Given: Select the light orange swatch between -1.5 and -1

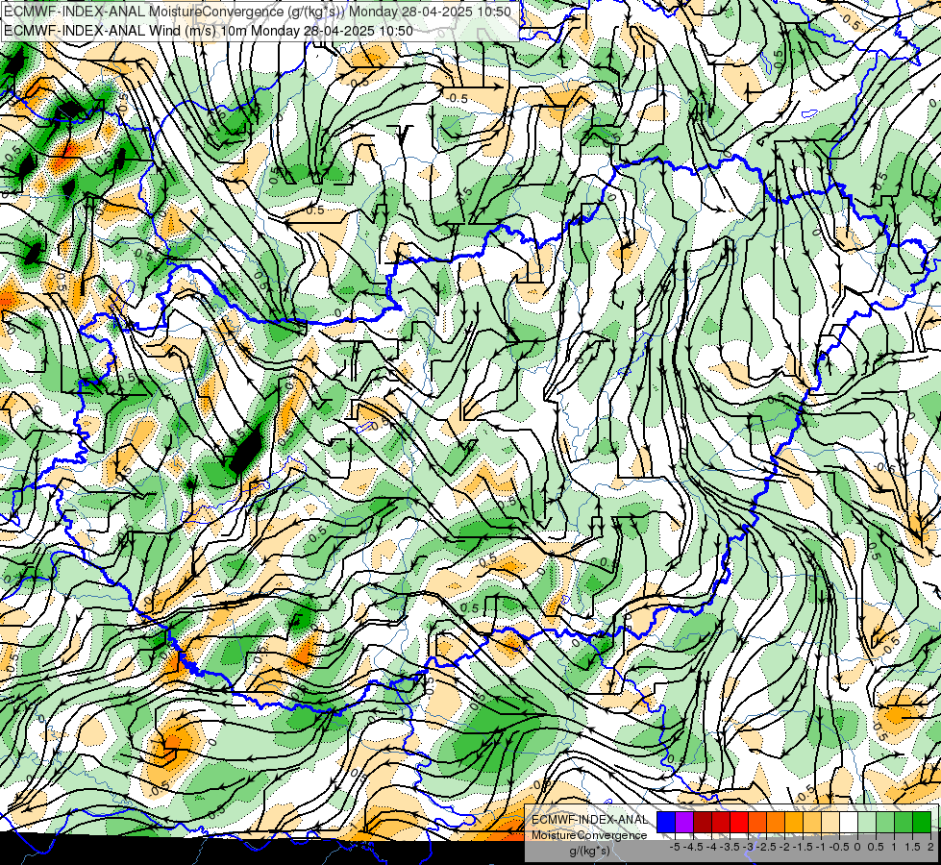Looking at the screenshot, I should (x=812, y=823).
